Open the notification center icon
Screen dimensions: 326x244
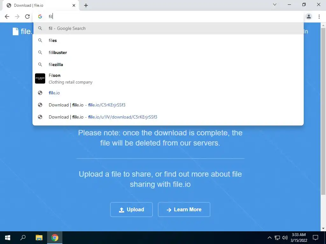(315, 238)
